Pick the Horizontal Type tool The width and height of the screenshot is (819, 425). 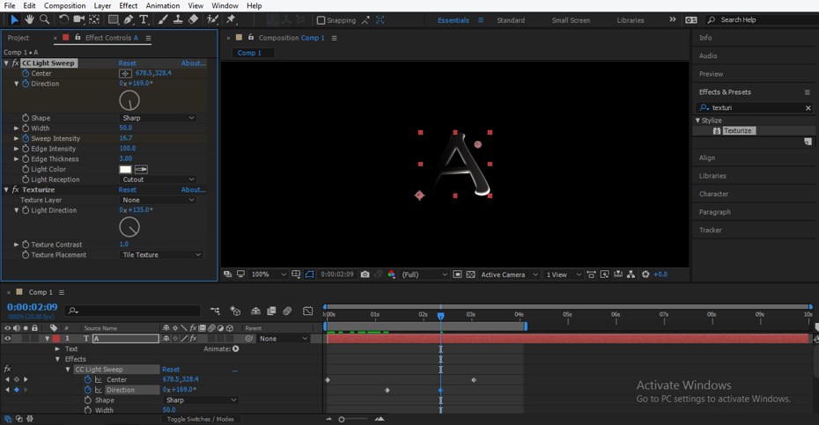(144, 19)
